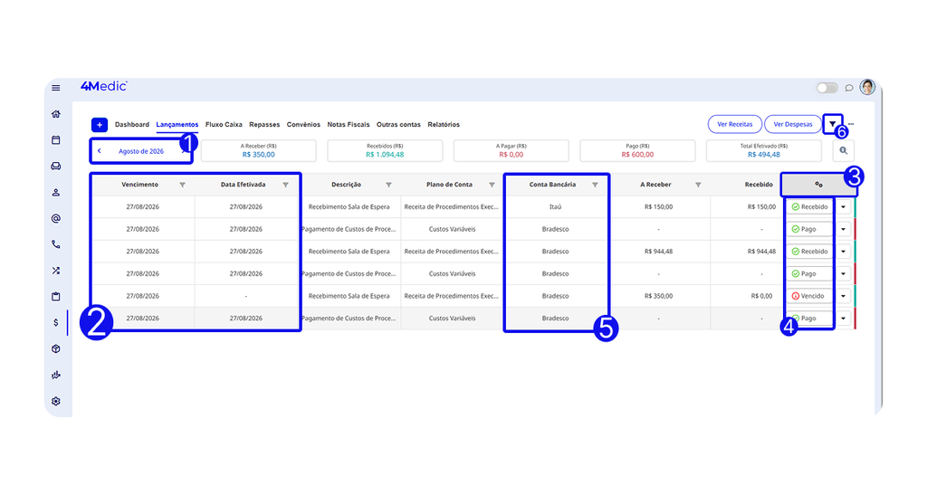
Task: Go to home icon in sidebar
Action: pyautogui.click(x=55, y=114)
